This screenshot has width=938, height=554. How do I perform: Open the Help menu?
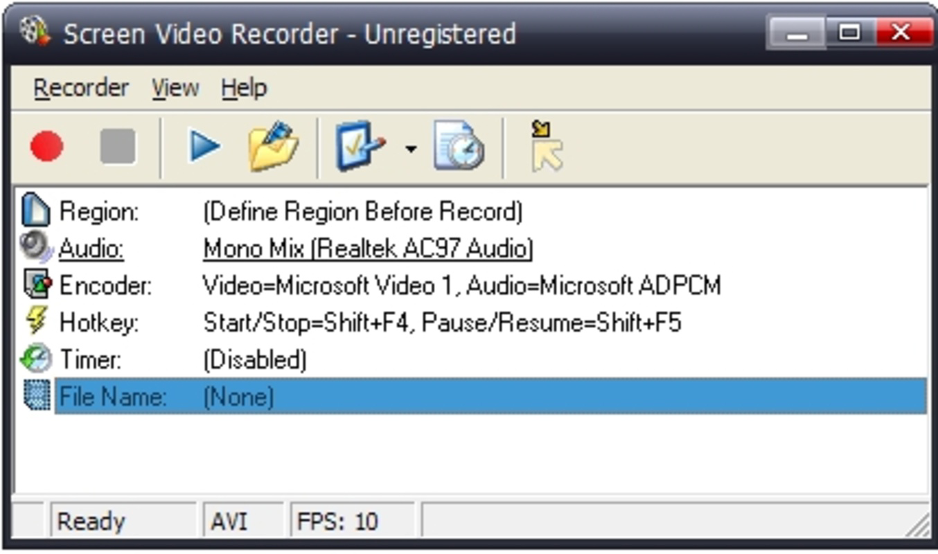pos(244,87)
